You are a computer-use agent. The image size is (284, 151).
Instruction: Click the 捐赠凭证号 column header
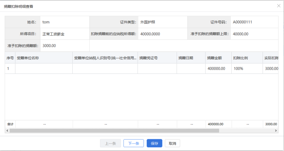coord(157,58)
